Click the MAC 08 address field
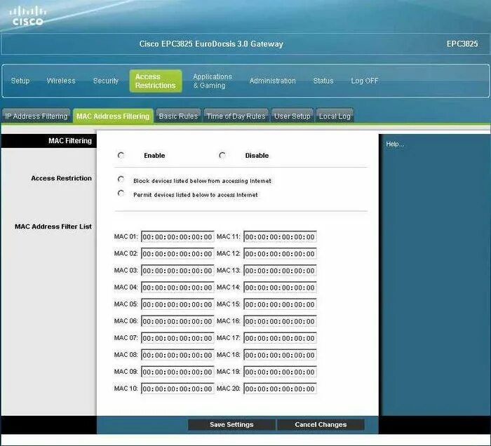 (x=177, y=356)
